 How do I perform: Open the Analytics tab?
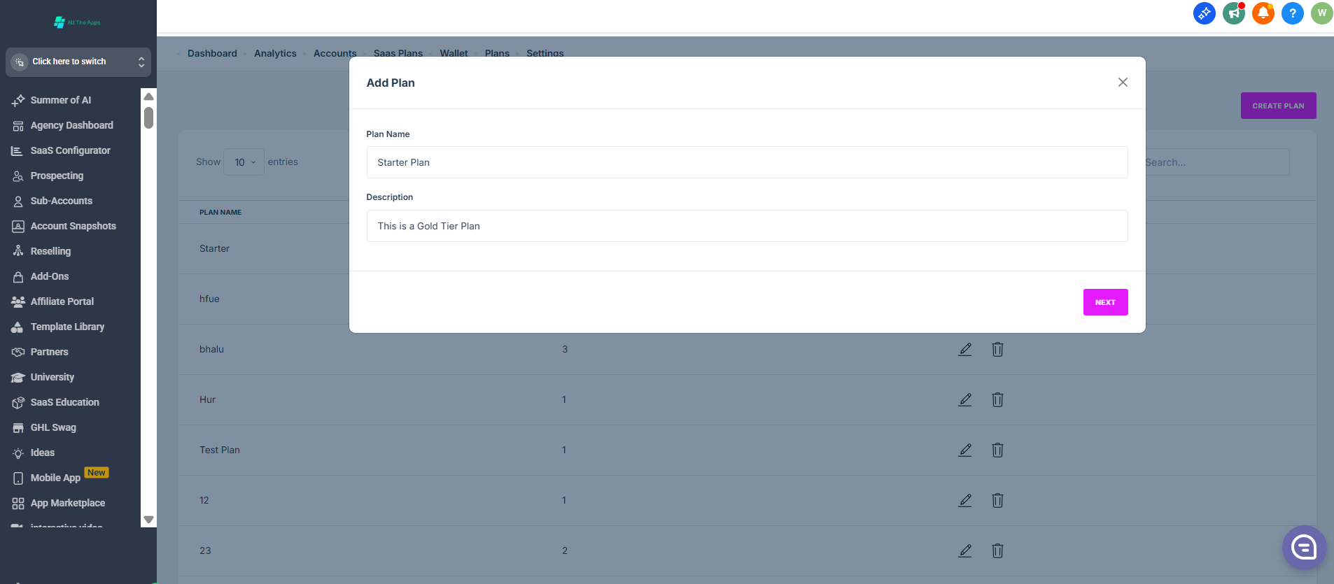[x=275, y=53]
